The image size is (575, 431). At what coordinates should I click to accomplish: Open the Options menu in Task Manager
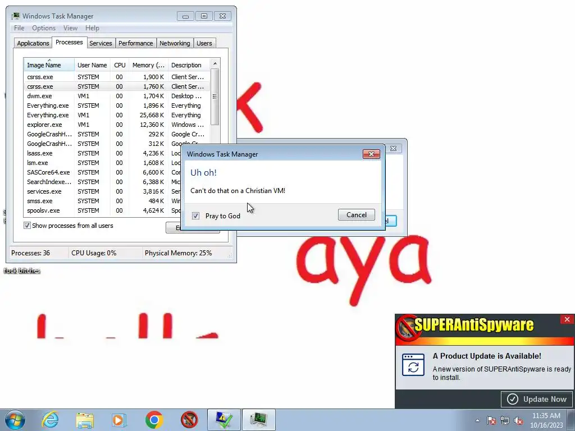(44, 28)
